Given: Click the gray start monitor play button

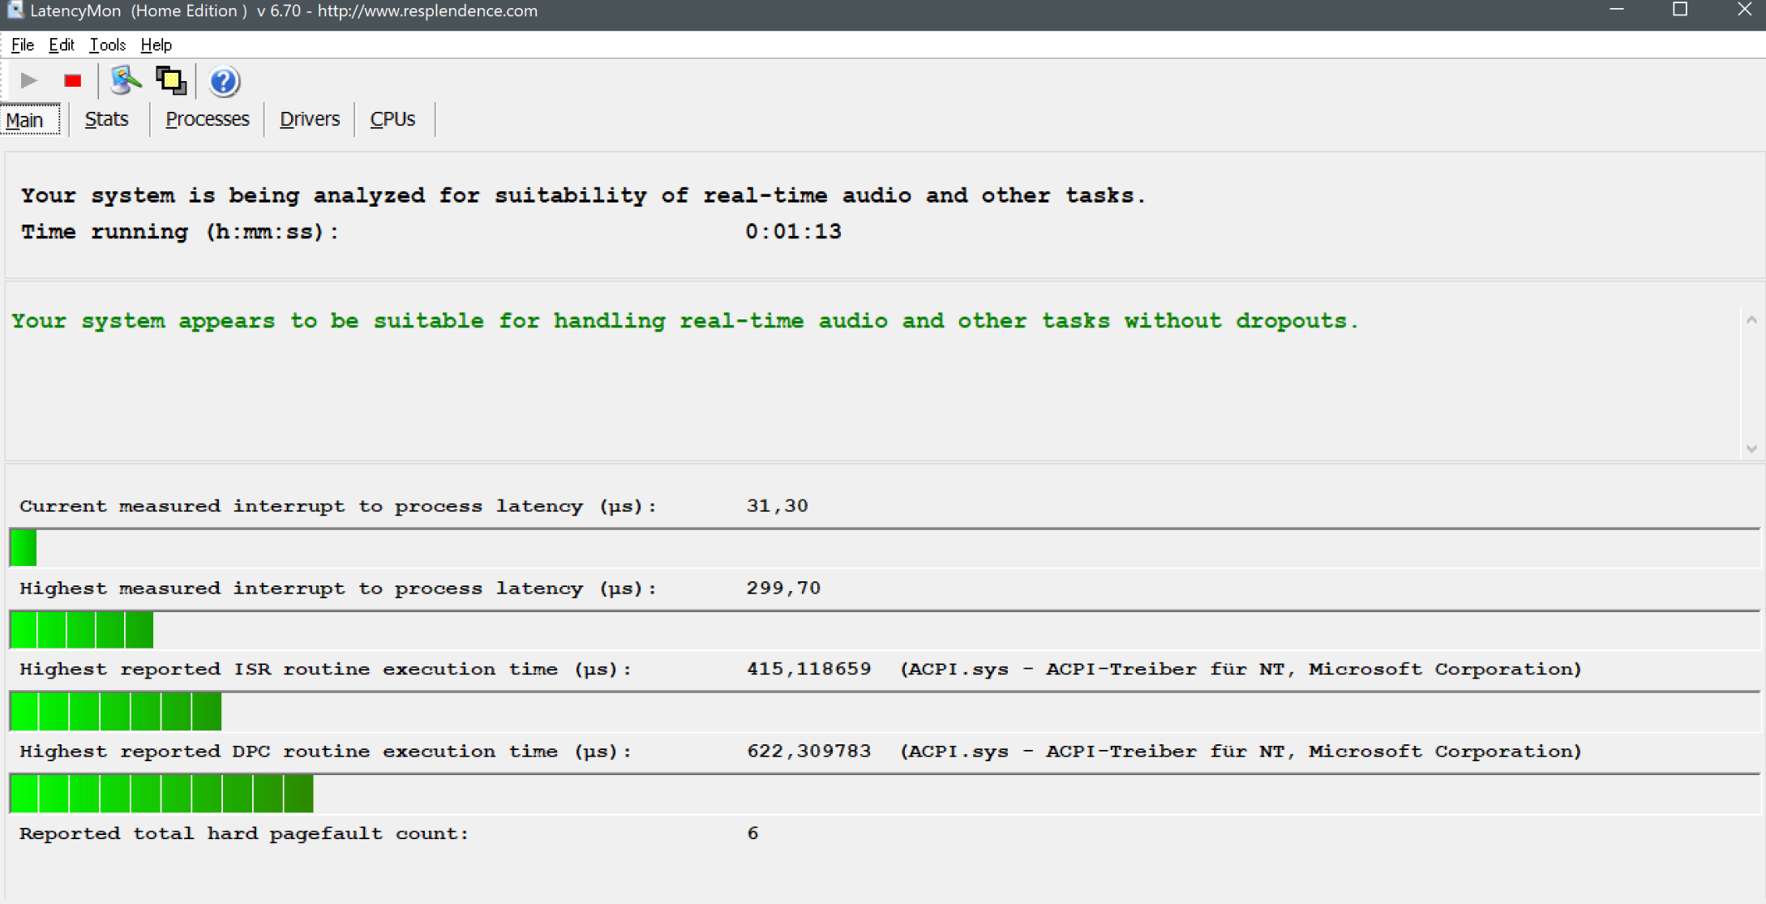Looking at the screenshot, I should tap(29, 80).
